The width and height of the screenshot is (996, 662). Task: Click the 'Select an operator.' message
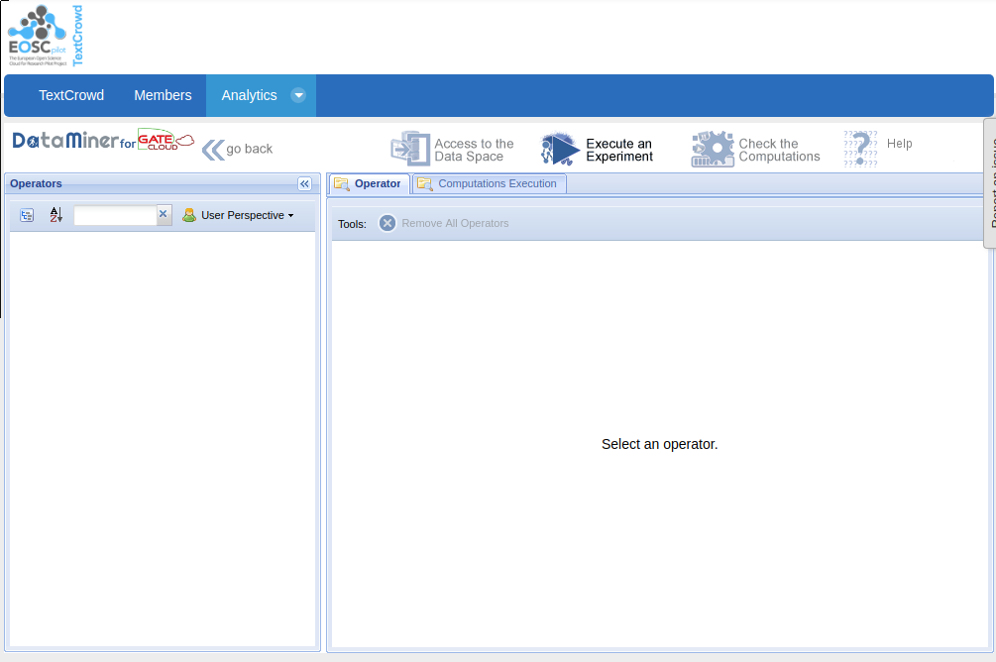pyautogui.click(x=659, y=444)
